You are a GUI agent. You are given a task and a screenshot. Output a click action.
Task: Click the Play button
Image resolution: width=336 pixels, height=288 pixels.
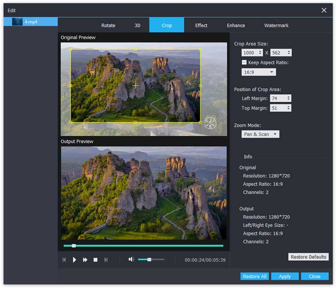[74, 260]
